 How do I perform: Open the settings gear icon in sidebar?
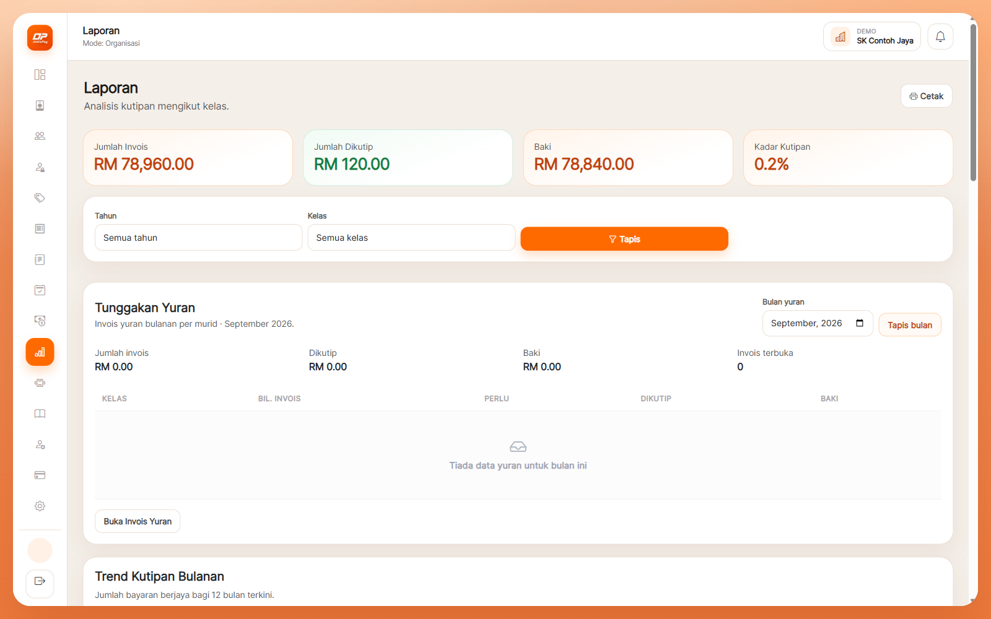(40, 506)
